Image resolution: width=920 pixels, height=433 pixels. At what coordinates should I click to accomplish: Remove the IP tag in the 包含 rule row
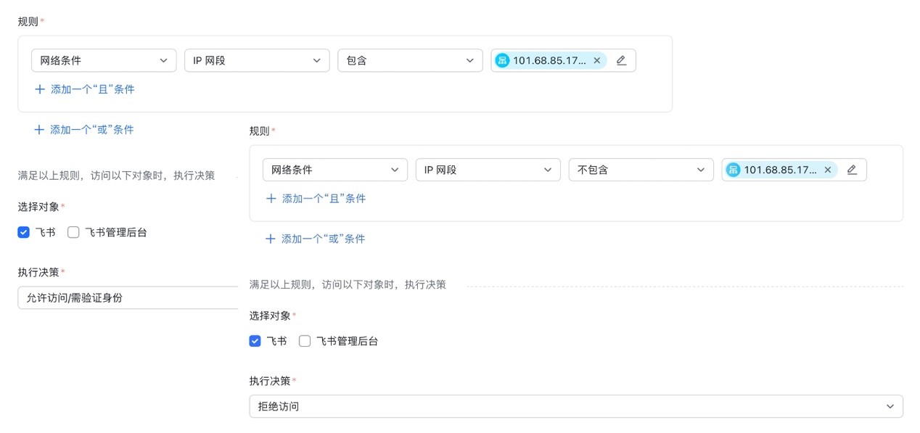click(x=597, y=61)
